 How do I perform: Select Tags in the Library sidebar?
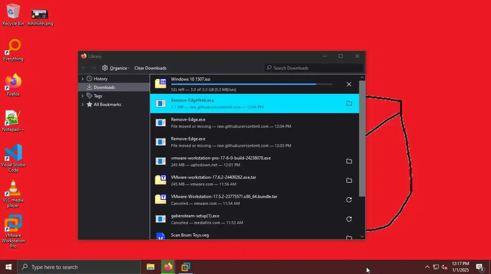tap(114, 96)
